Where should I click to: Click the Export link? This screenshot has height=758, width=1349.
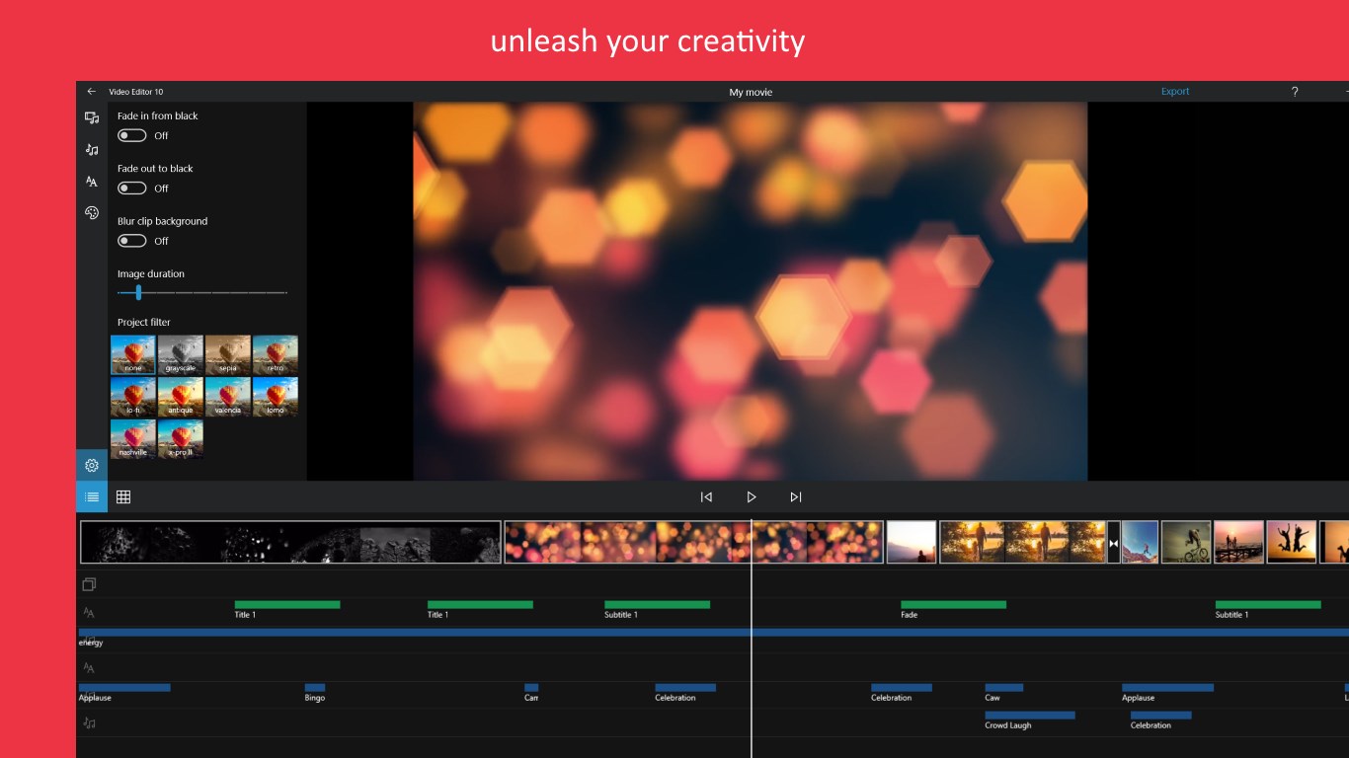point(1175,92)
